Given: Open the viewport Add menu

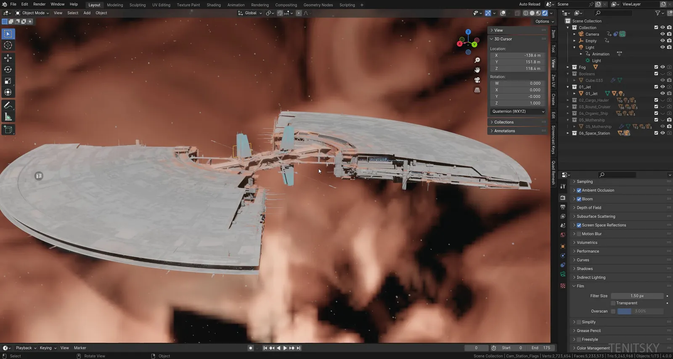Looking at the screenshot, I should [x=87, y=13].
